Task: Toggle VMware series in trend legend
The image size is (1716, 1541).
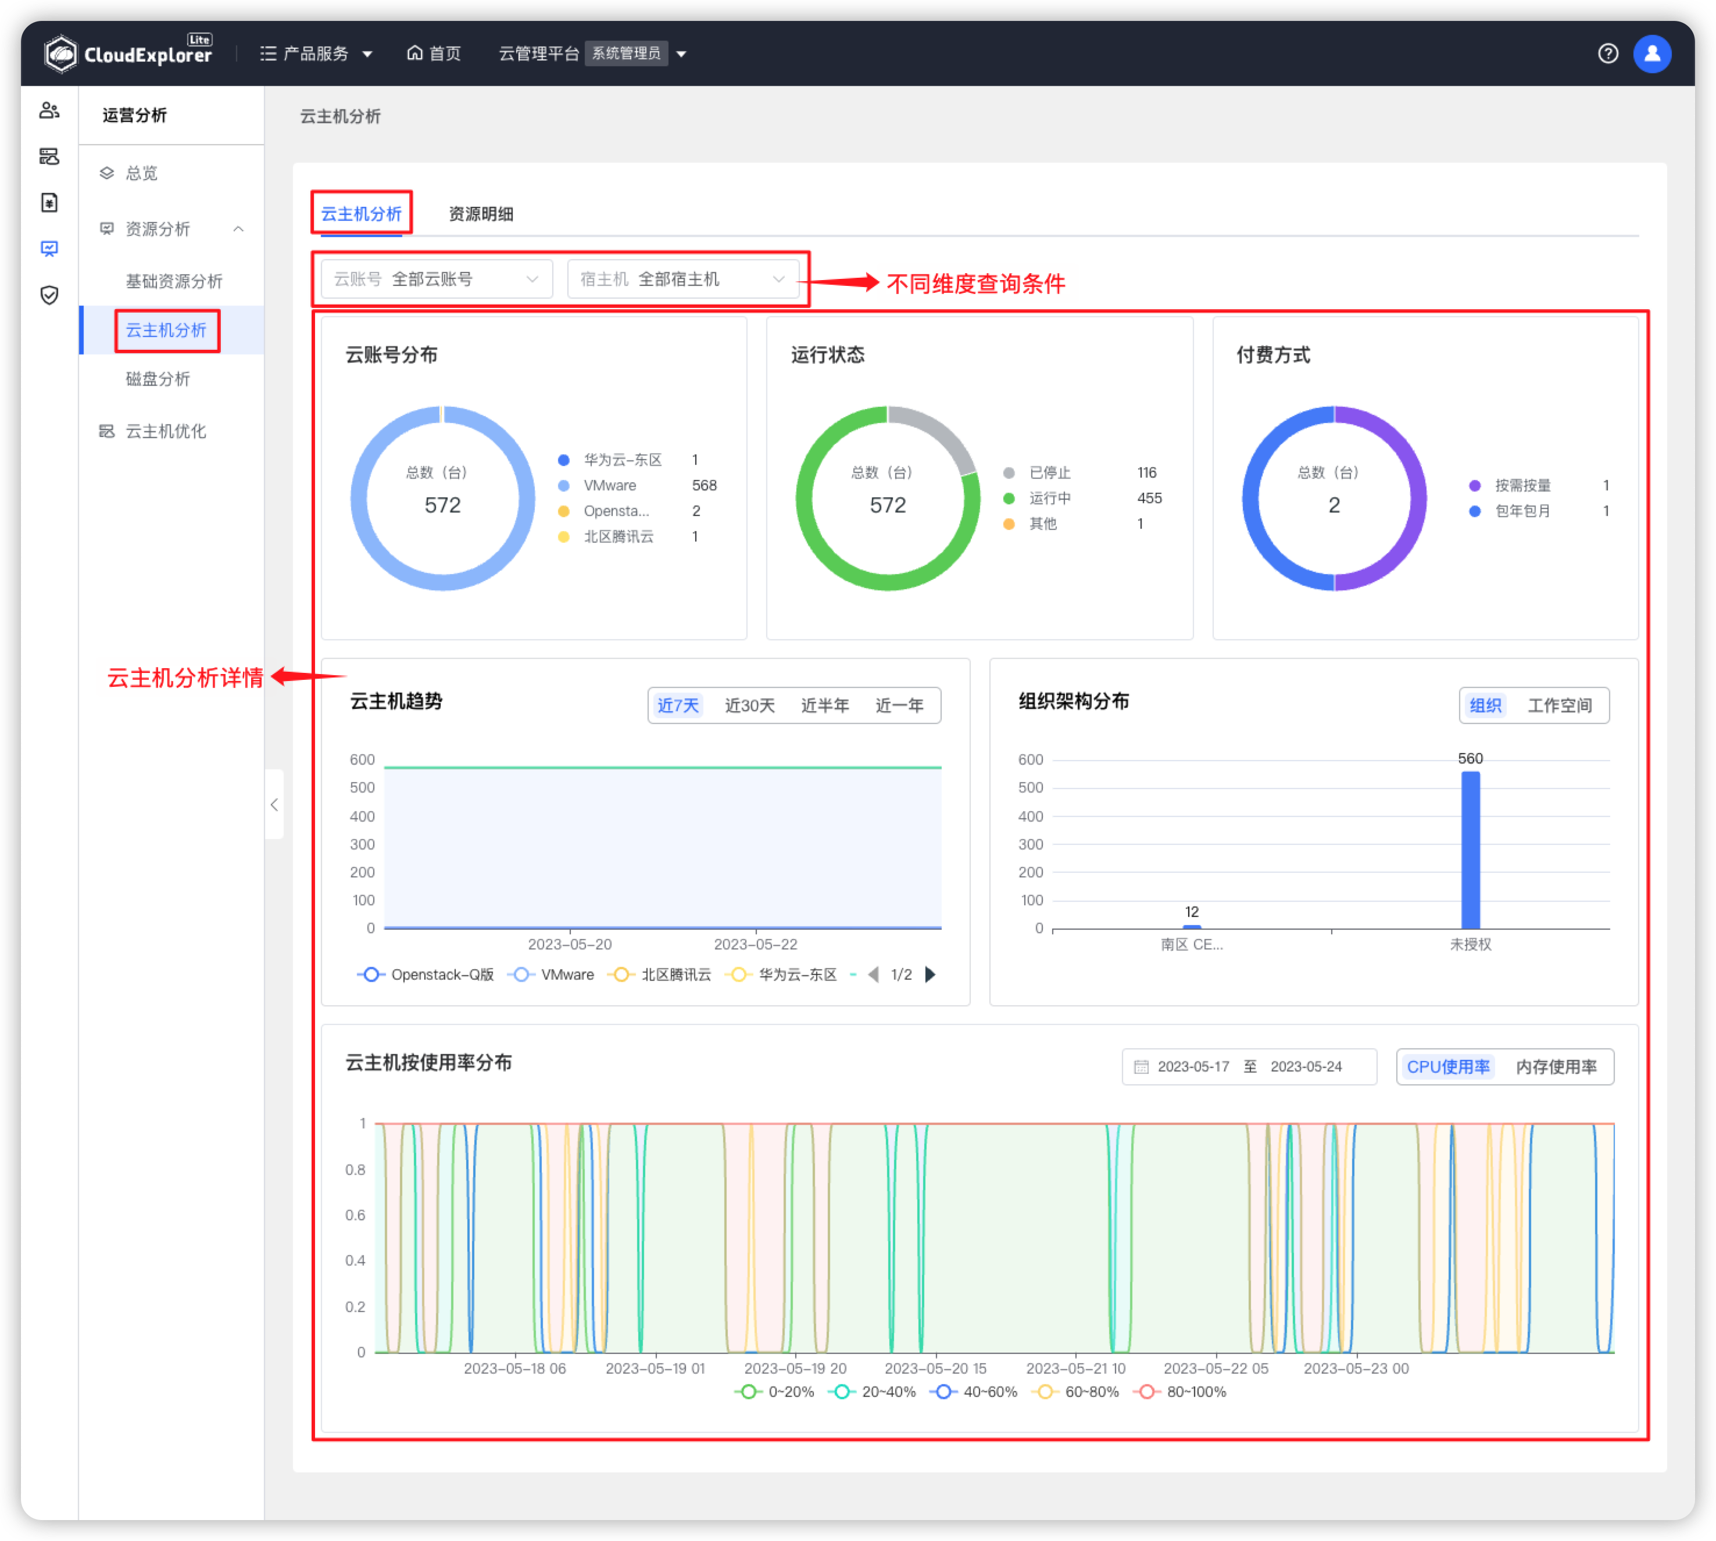Action: coord(550,974)
